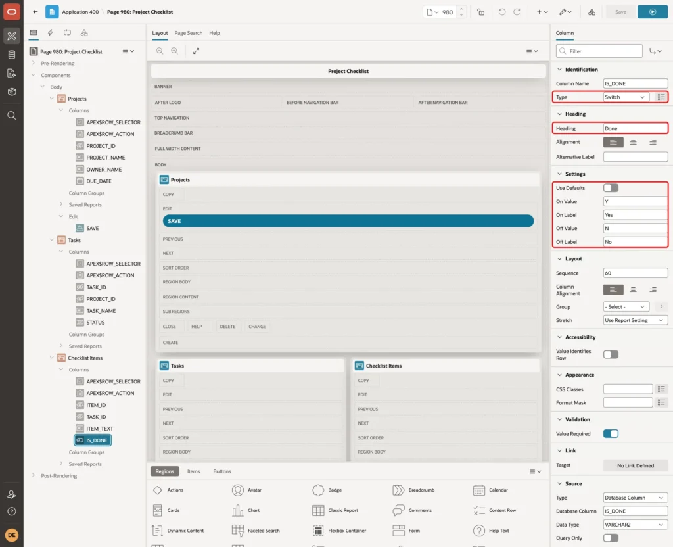Open SQL Workshop database icon
Image resolution: width=673 pixels, height=547 pixels.
click(12, 55)
